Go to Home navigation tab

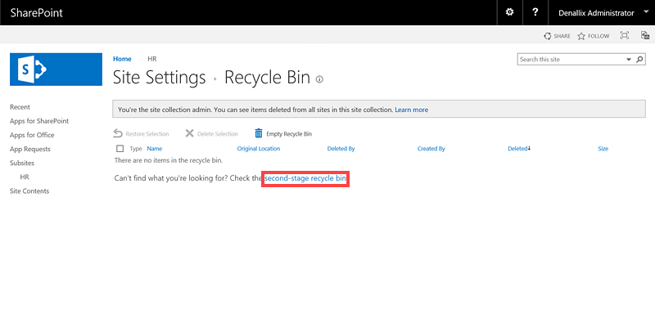(122, 59)
